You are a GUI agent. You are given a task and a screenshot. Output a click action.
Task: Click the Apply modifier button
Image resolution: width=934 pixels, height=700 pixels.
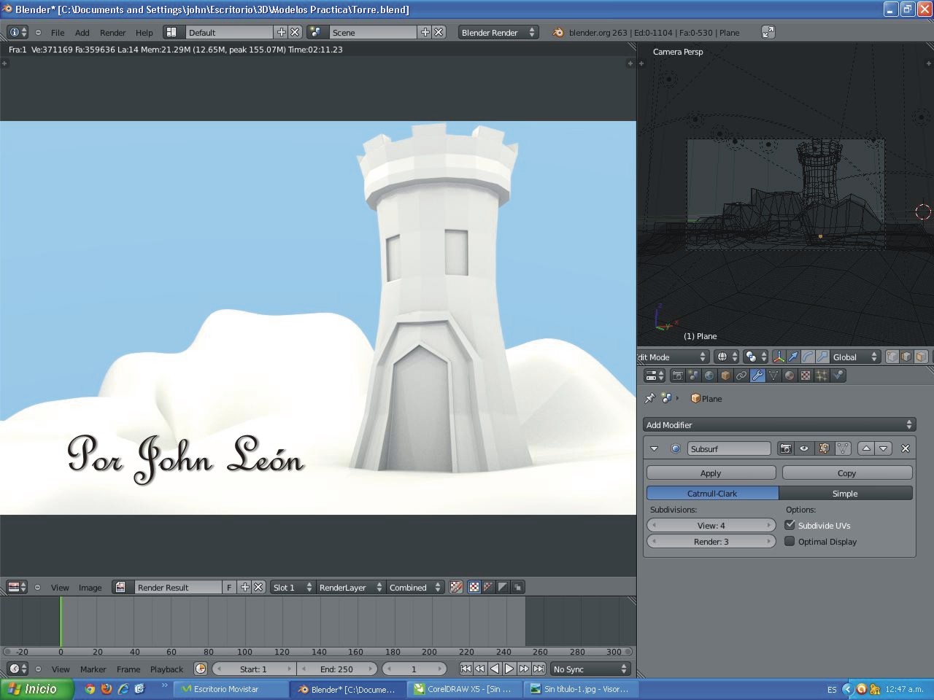click(711, 472)
